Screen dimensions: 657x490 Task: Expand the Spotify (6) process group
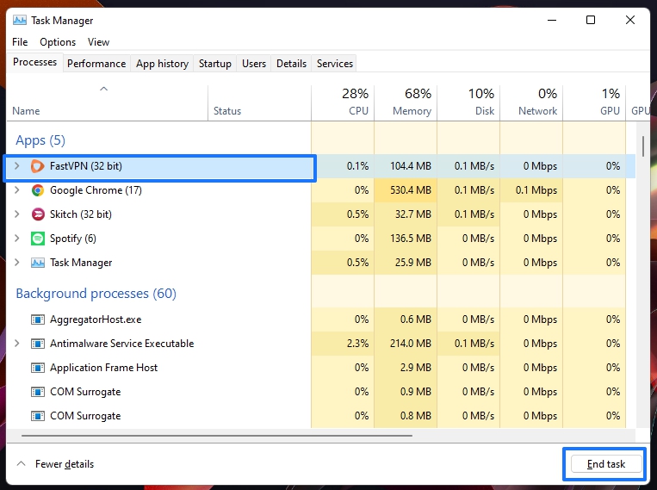tap(16, 238)
